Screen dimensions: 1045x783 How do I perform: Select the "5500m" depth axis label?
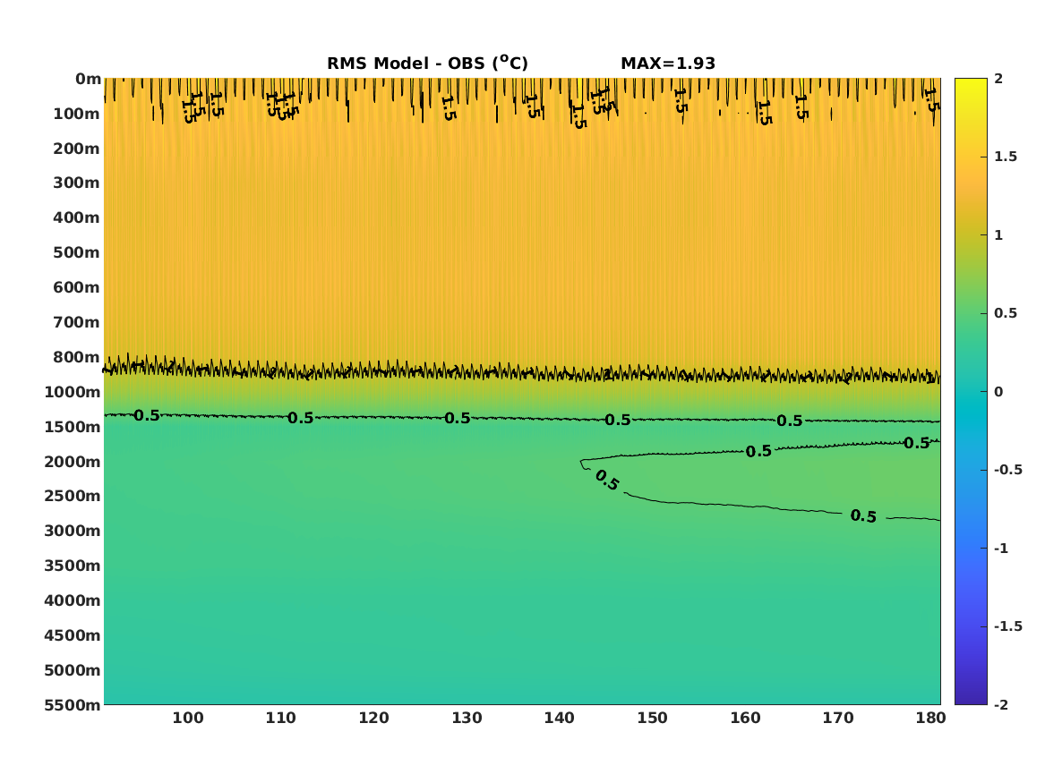73,704
